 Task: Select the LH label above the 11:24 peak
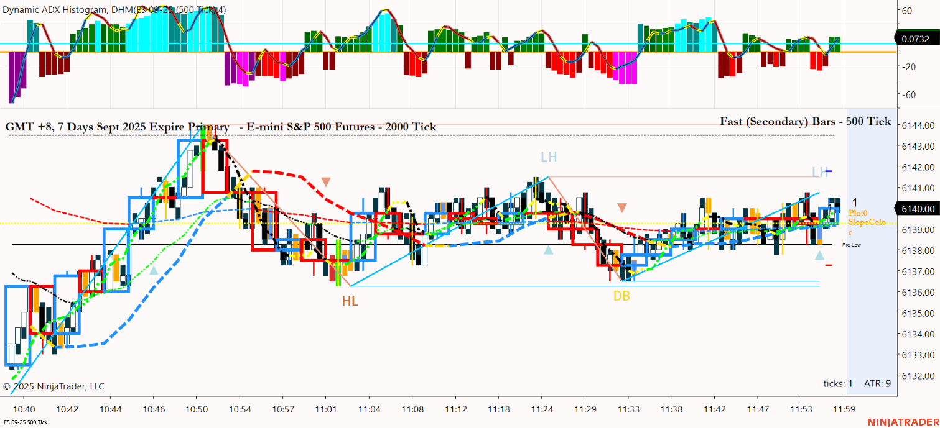click(x=549, y=158)
